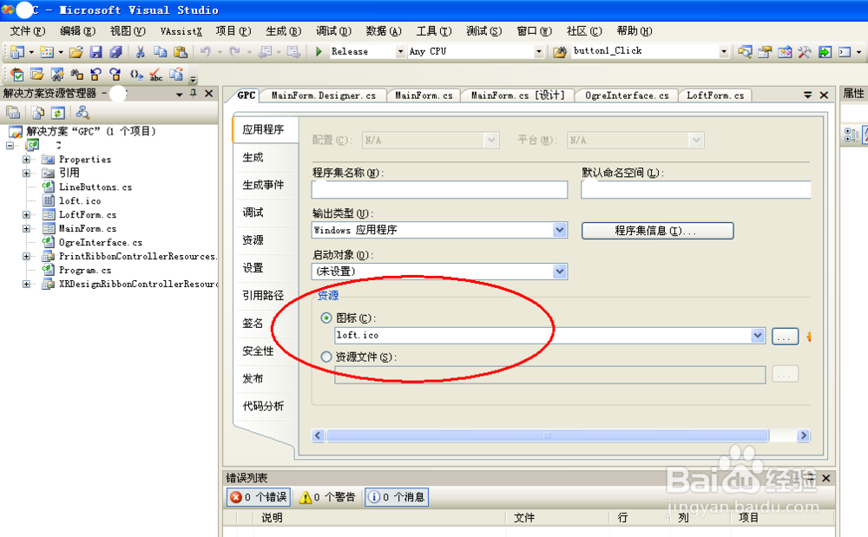
Task: Click Solution Explorer Refresh icon
Action: [57, 113]
